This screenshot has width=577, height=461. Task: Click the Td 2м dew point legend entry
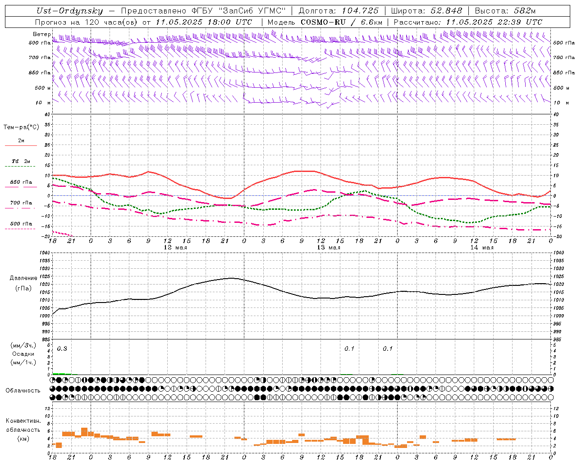coord(21,161)
